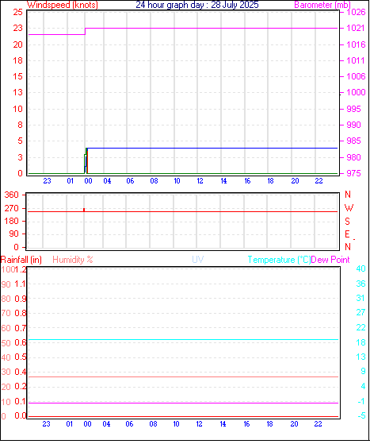370x444 pixels.
Task: Click the wind direction spike near 270
Action: 84,210
